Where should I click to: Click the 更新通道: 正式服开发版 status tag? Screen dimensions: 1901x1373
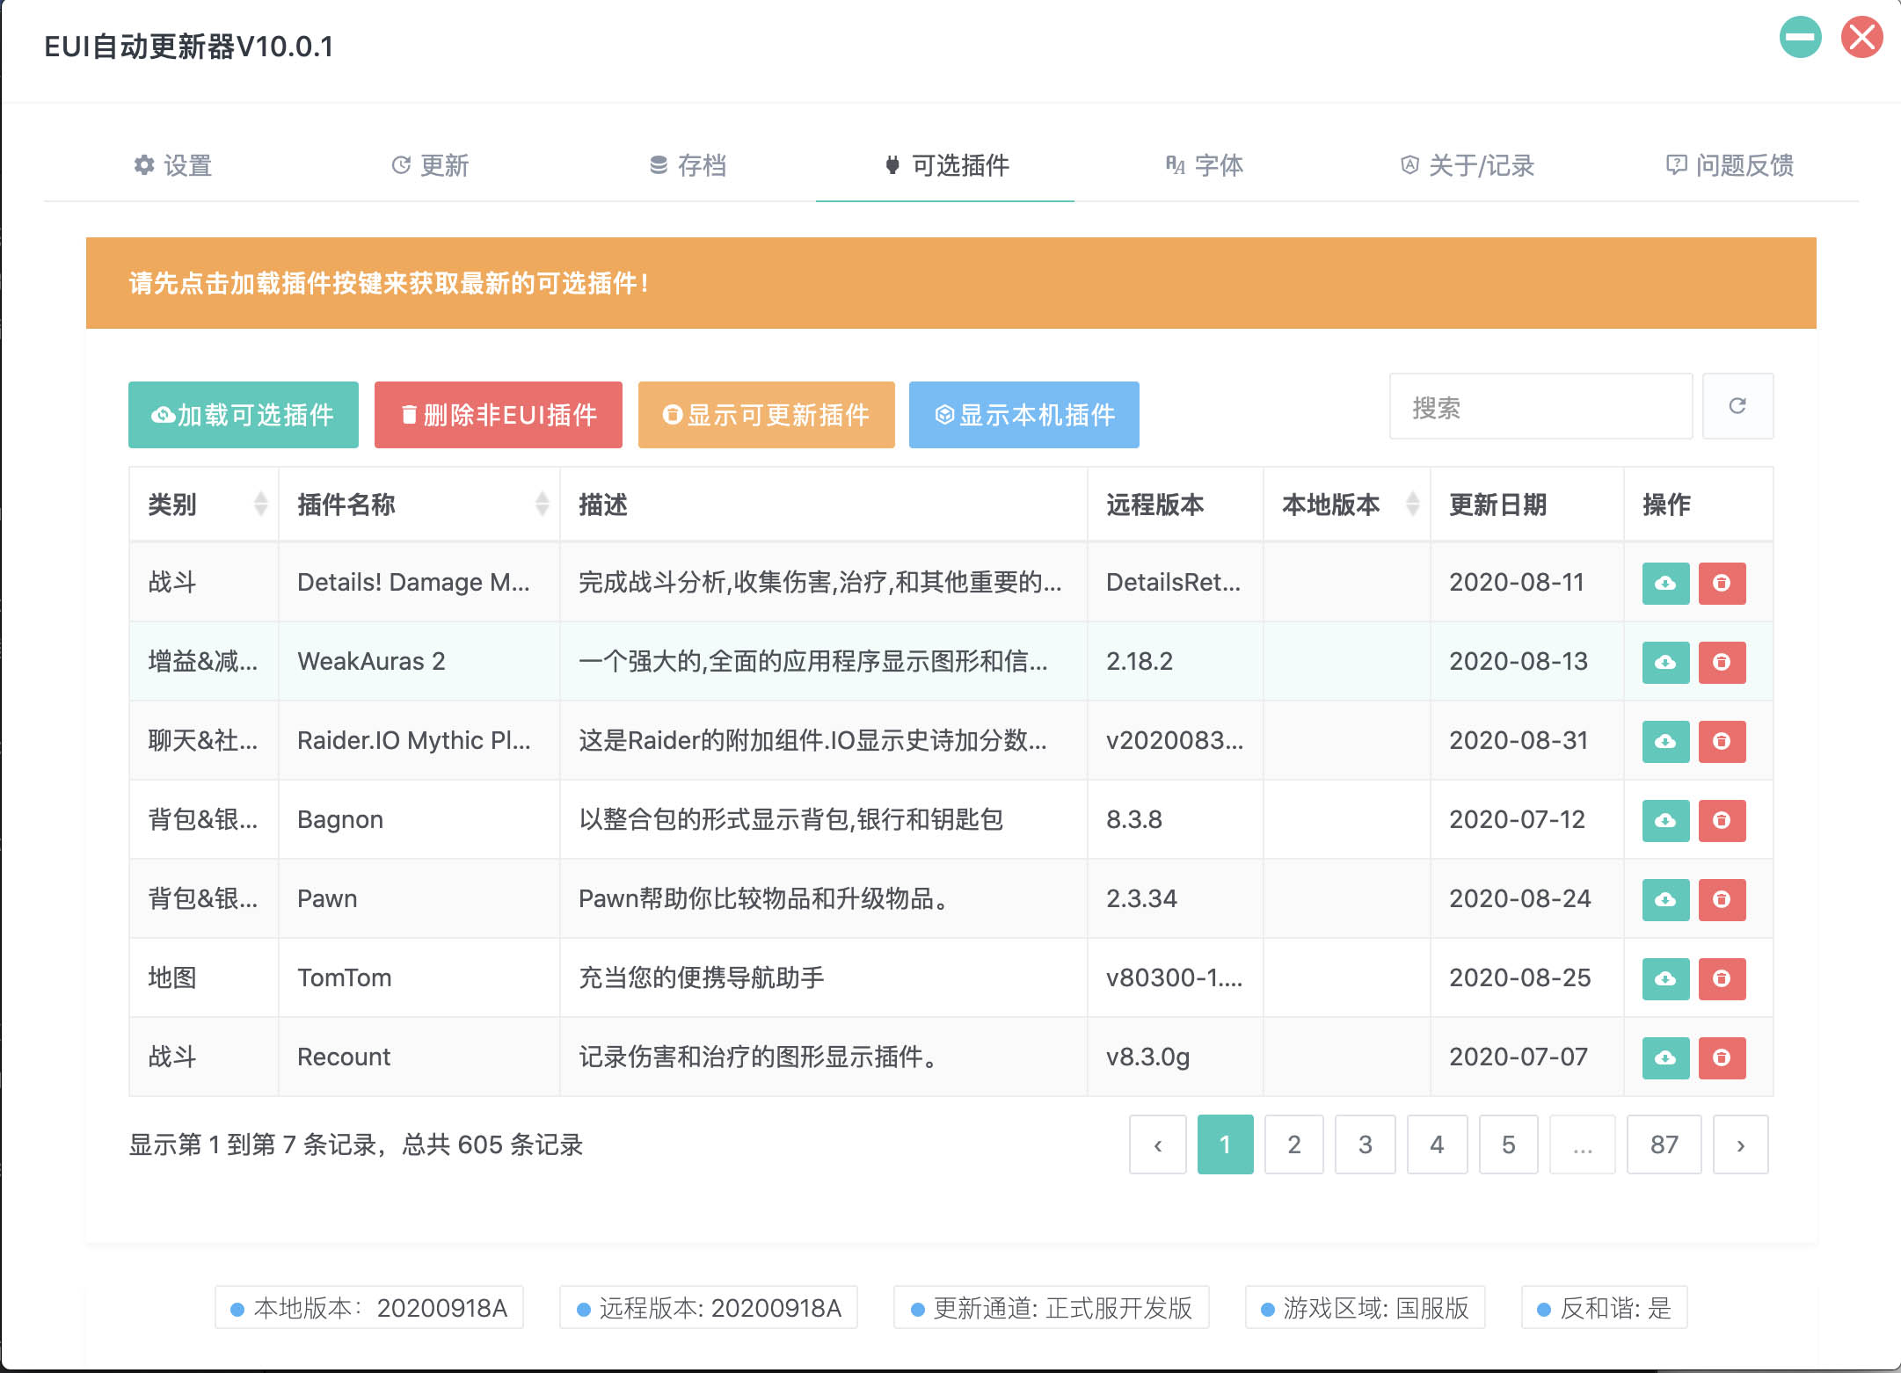coord(1052,1307)
